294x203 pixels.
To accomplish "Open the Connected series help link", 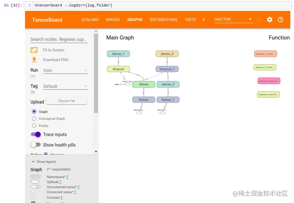I will coord(75,192).
